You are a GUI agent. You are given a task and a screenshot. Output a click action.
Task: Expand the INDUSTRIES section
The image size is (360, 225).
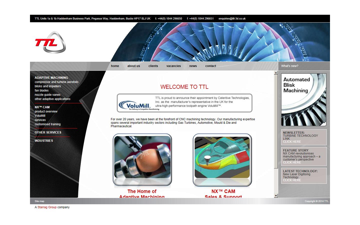[44, 140]
